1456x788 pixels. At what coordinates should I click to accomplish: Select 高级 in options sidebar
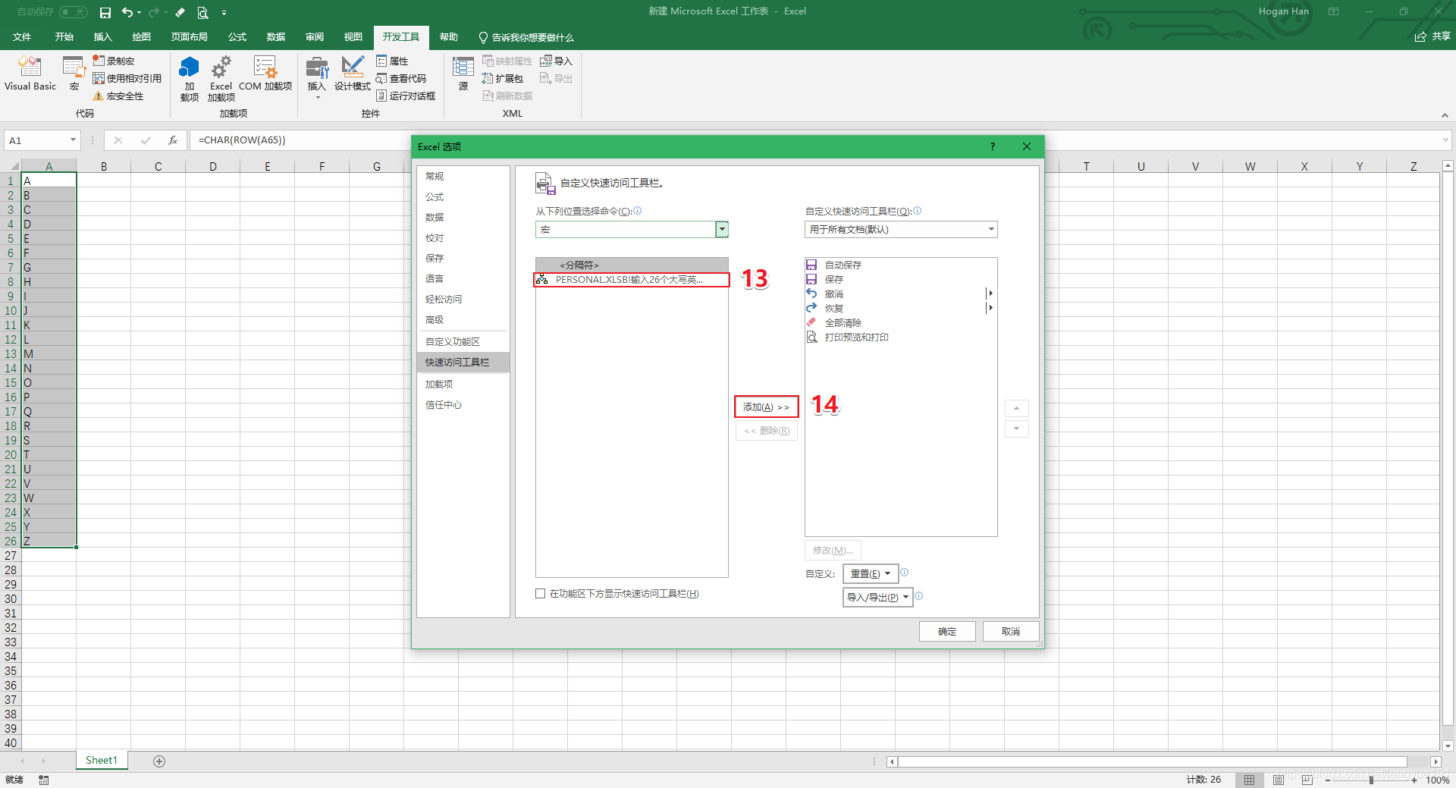click(x=463, y=319)
